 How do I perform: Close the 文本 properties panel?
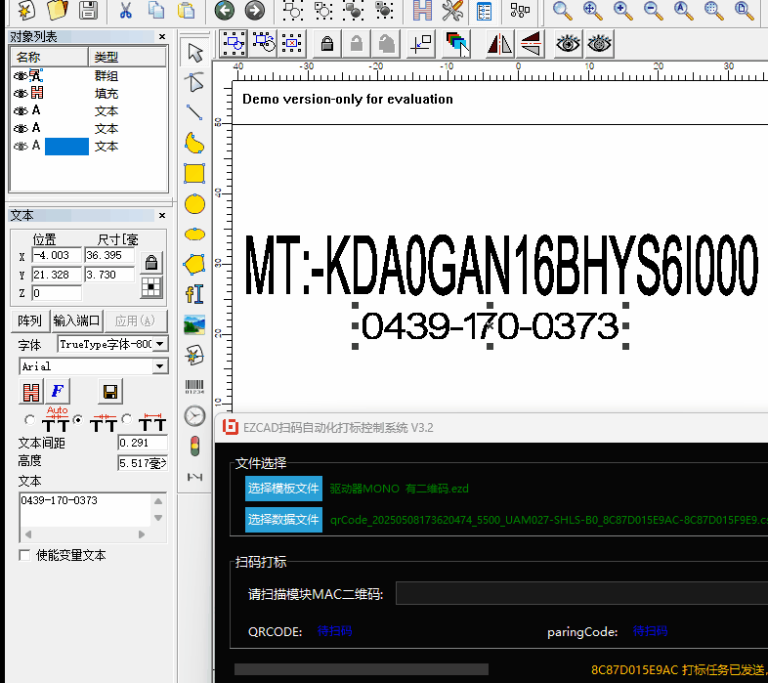click(x=162, y=216)
